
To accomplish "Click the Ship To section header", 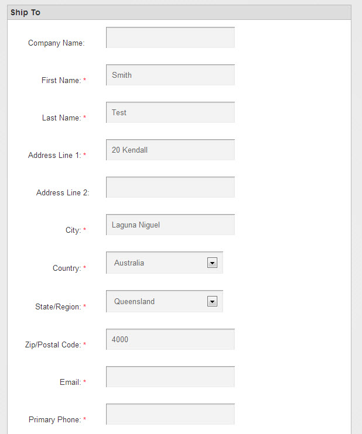I will pyautogui.click(x=179, y=12).
